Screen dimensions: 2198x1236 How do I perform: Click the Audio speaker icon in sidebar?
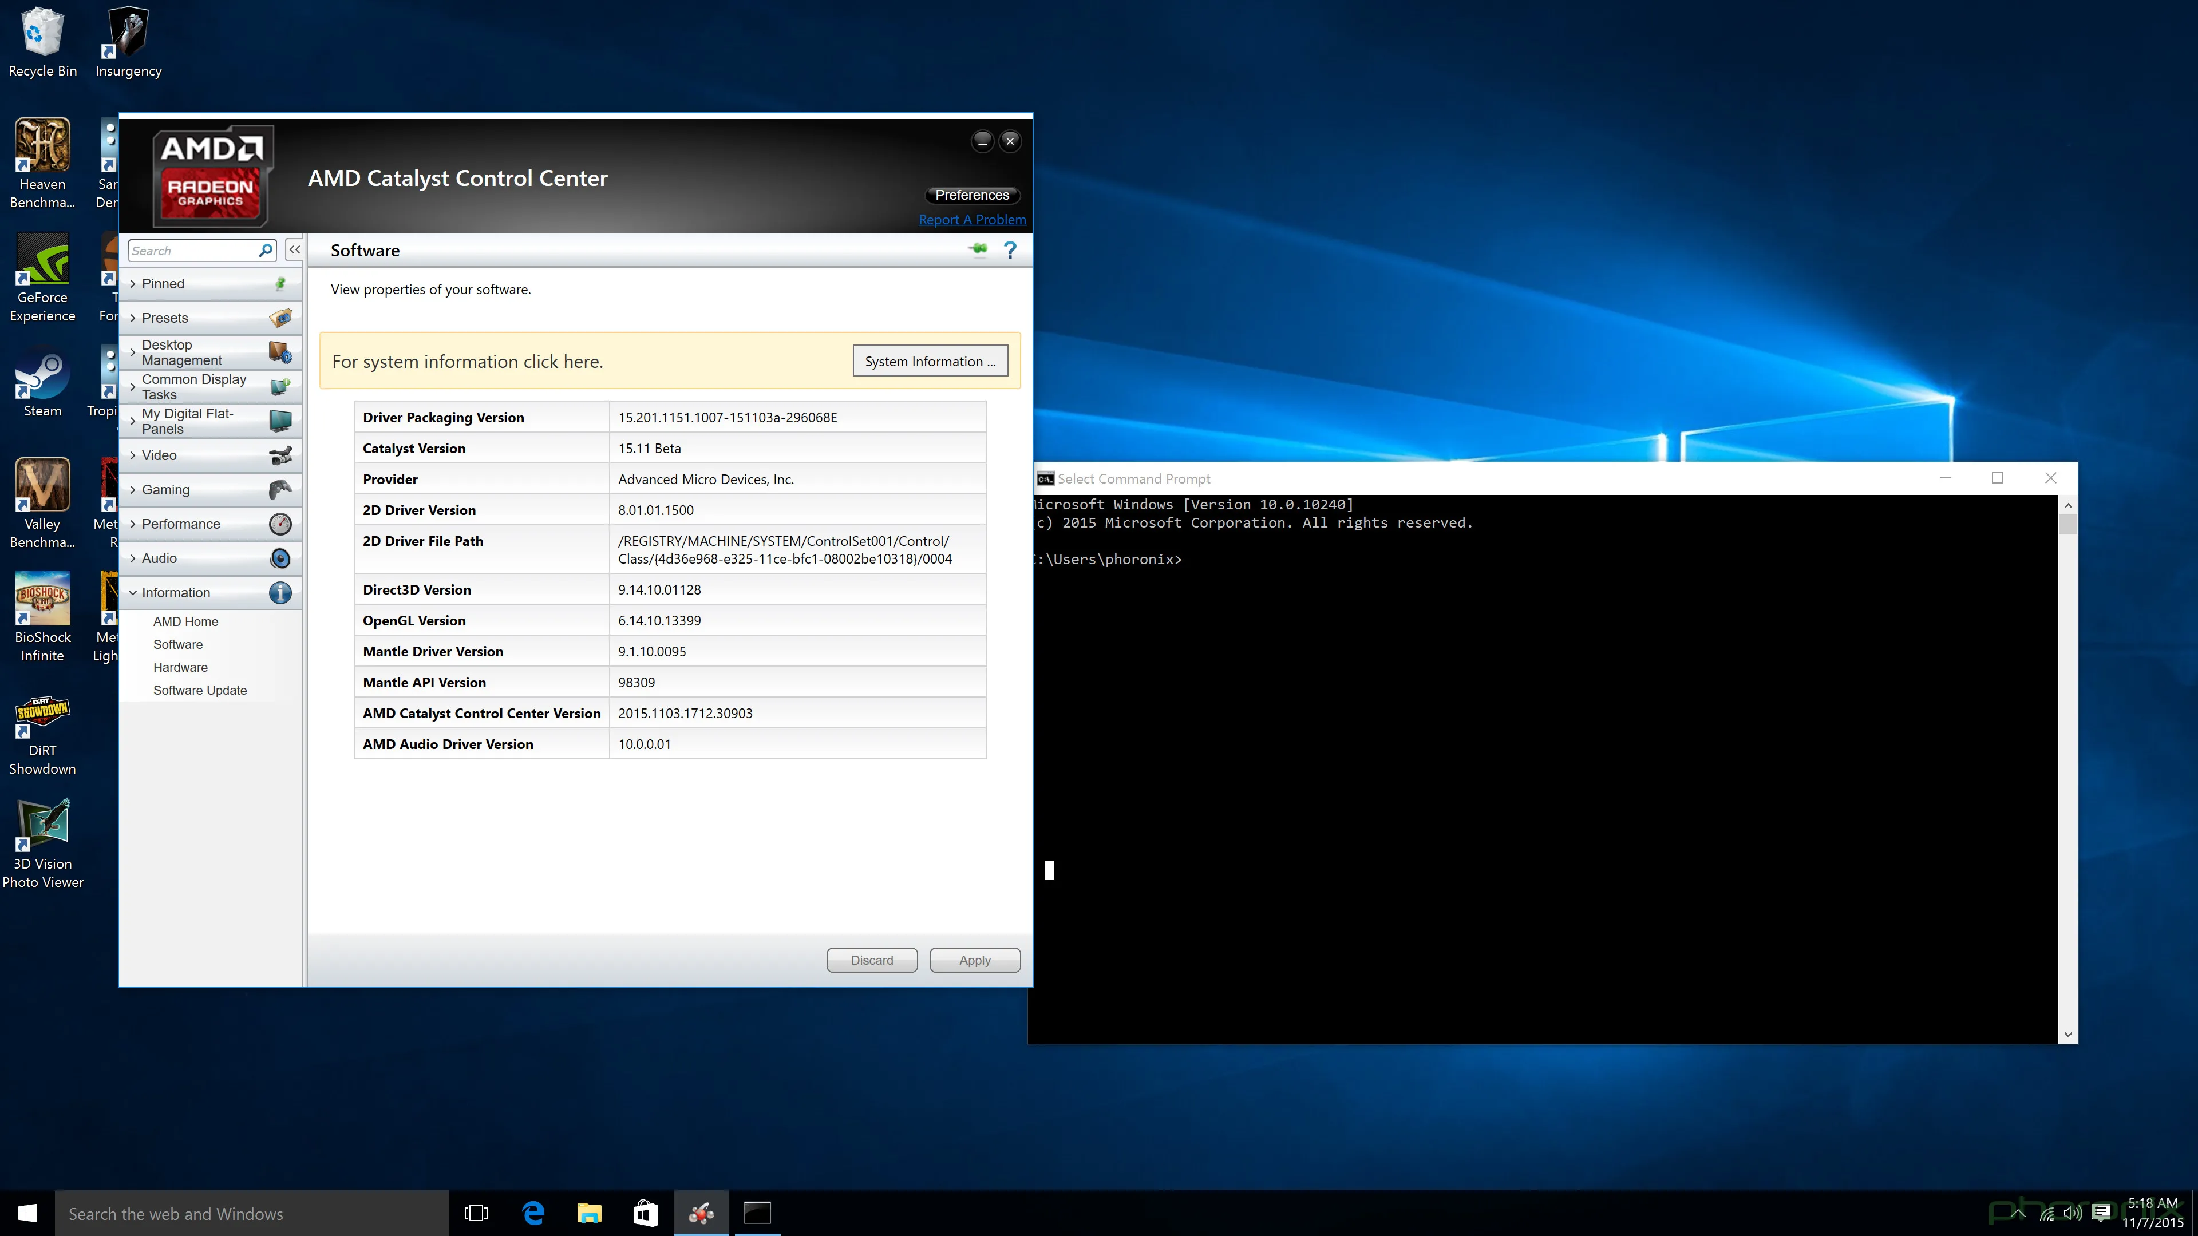(x=280, y=558)
